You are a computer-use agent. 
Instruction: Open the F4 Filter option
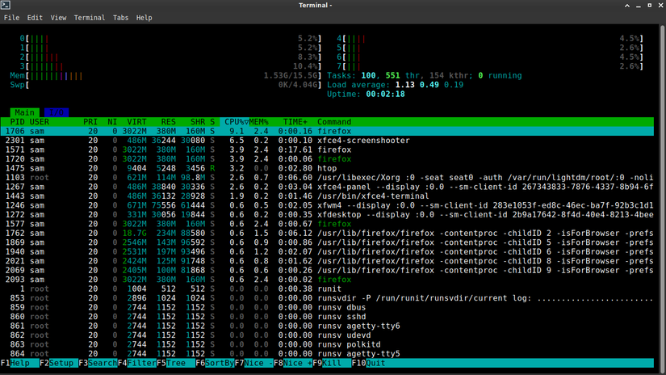pos(136,364)
